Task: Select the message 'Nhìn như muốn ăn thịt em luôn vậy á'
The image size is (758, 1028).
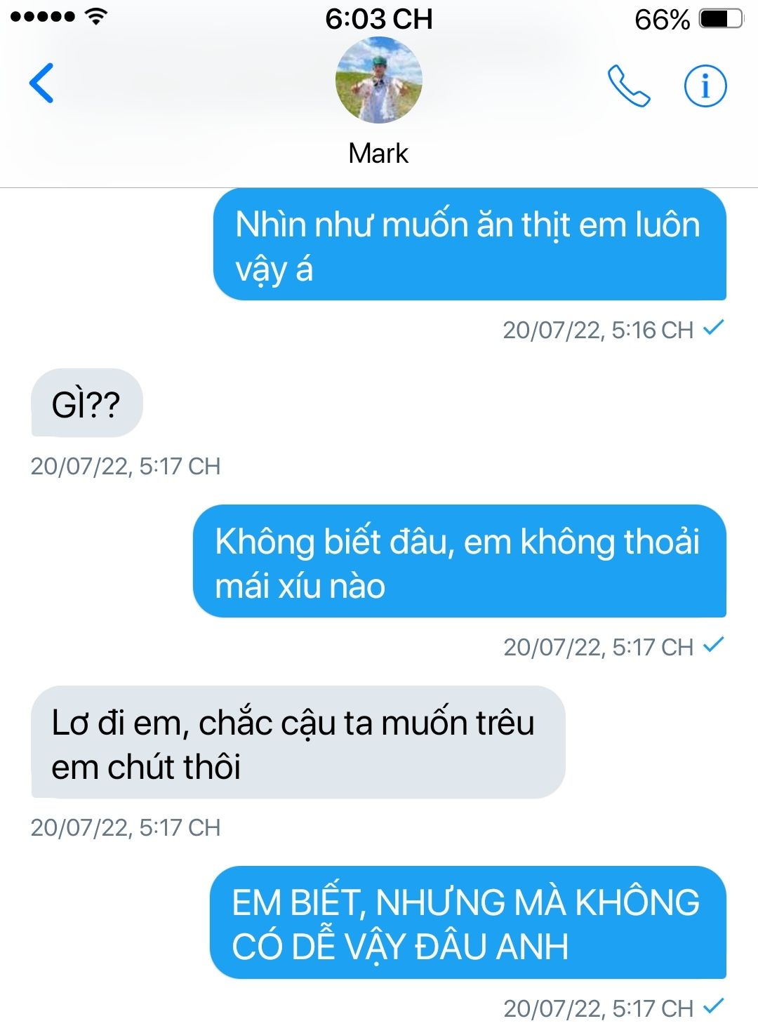Action: [x=470, y=245]
